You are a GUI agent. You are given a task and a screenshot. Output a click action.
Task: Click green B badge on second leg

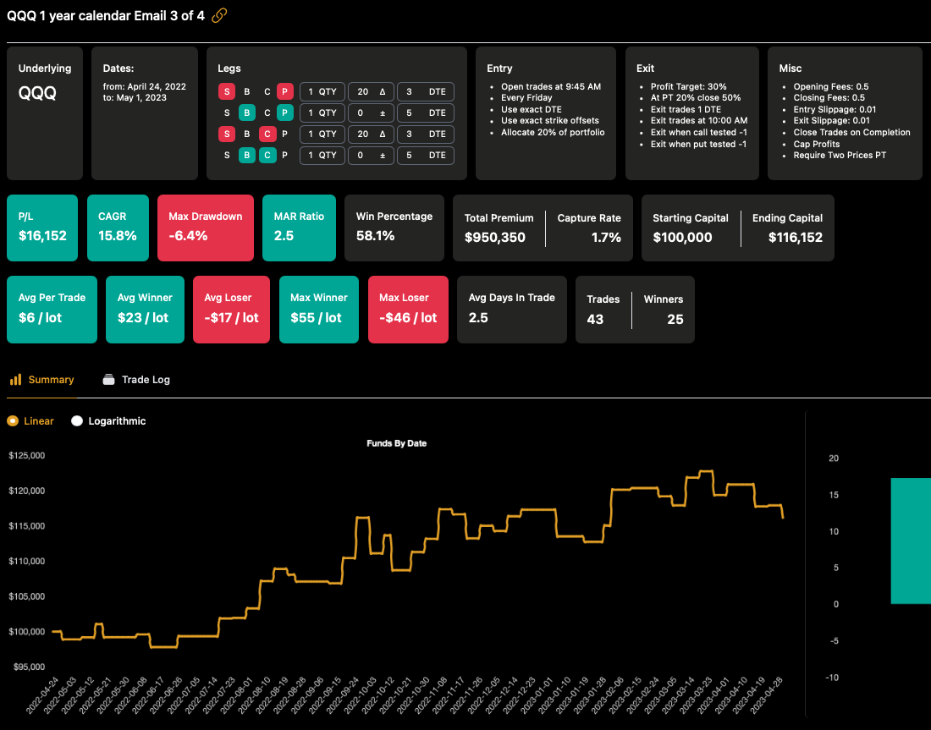click(246, 113)
